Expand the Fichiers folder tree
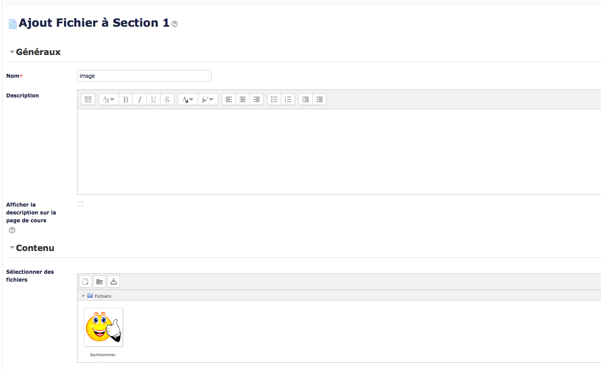The image size is (601, 370). (x=83, y=296)
